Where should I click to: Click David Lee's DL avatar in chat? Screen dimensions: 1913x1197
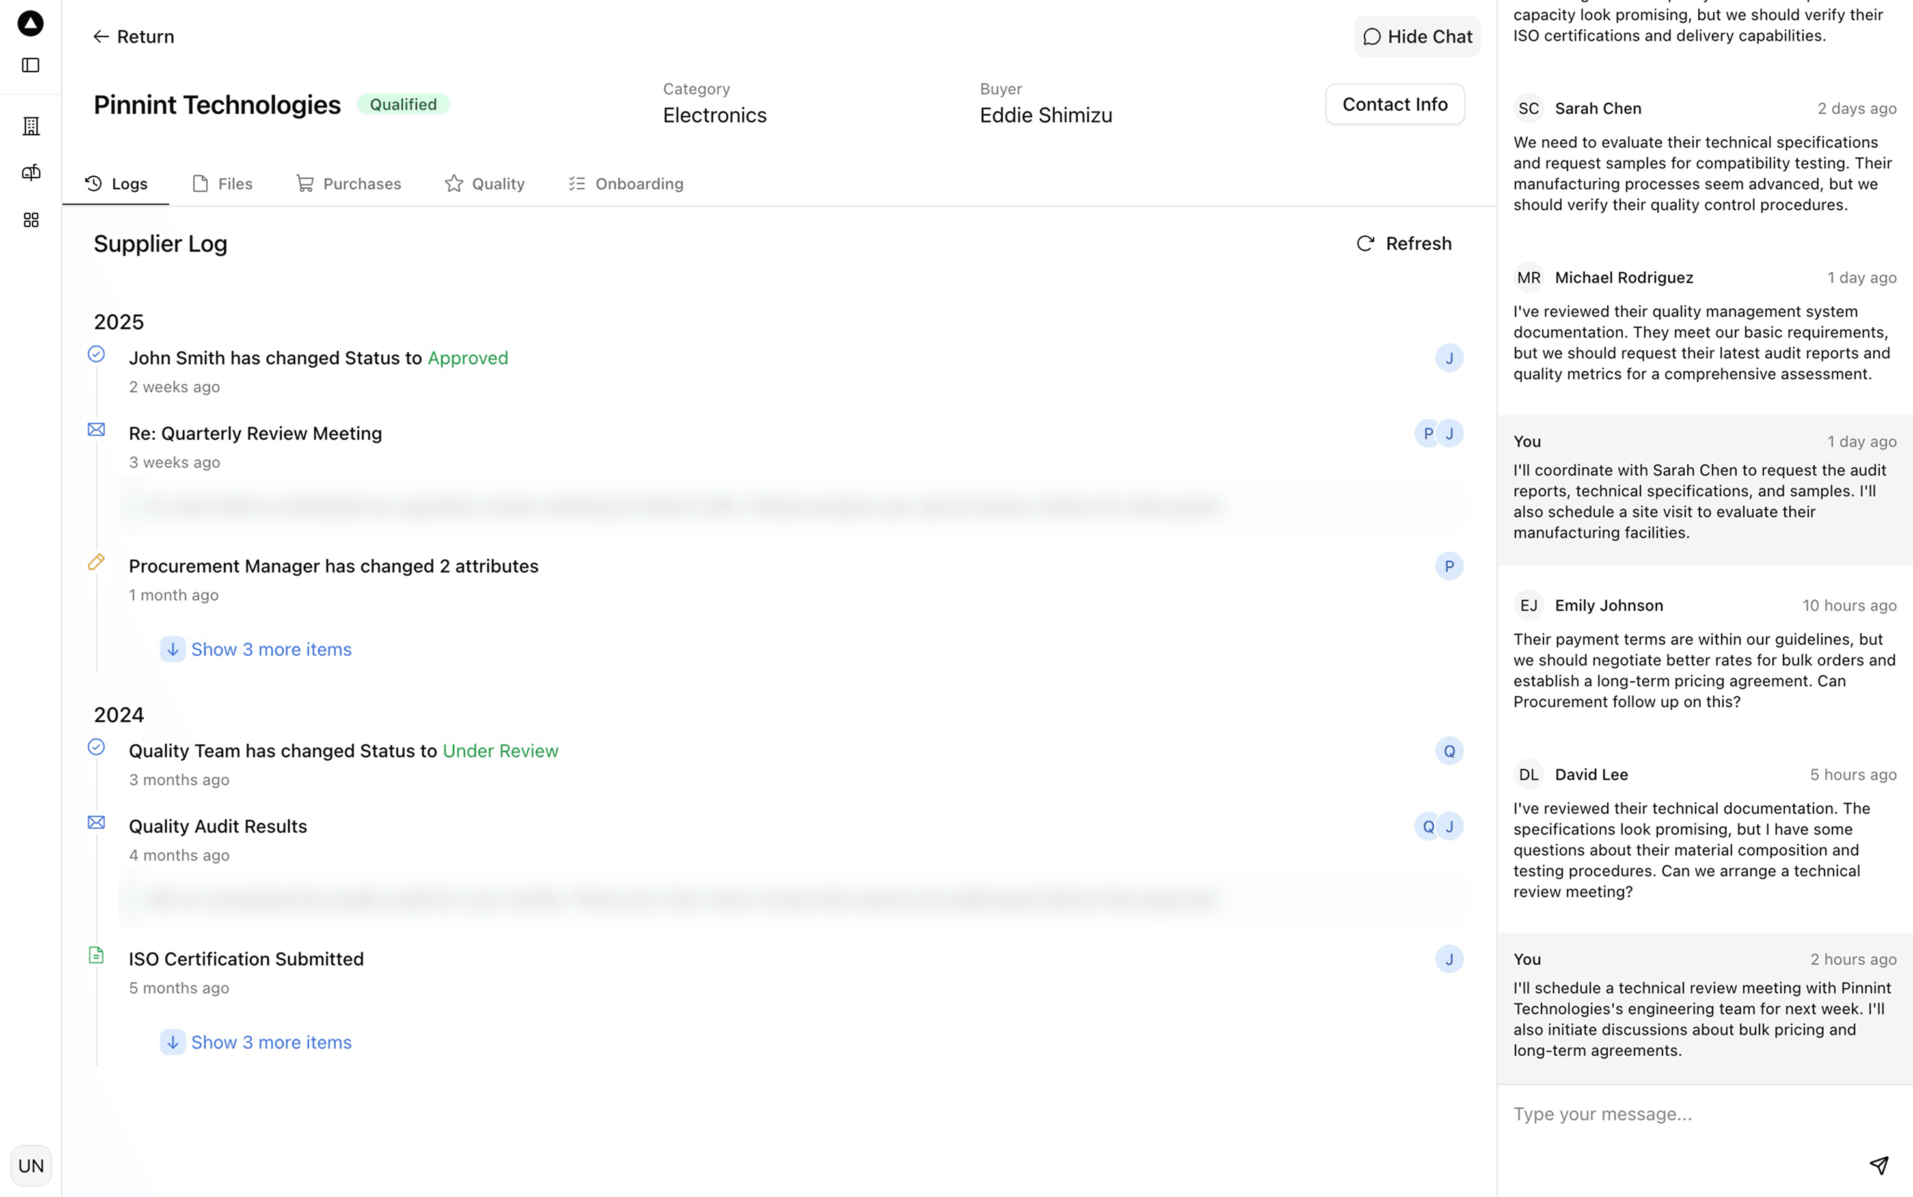tap(1528, 775)
